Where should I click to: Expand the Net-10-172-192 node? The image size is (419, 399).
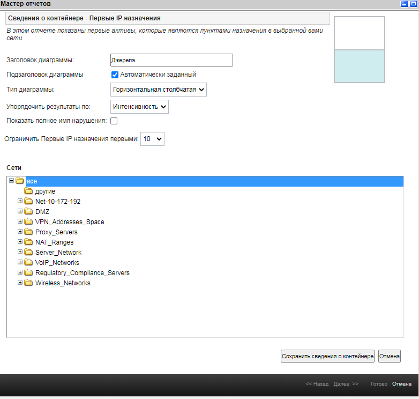pos(20,201)
